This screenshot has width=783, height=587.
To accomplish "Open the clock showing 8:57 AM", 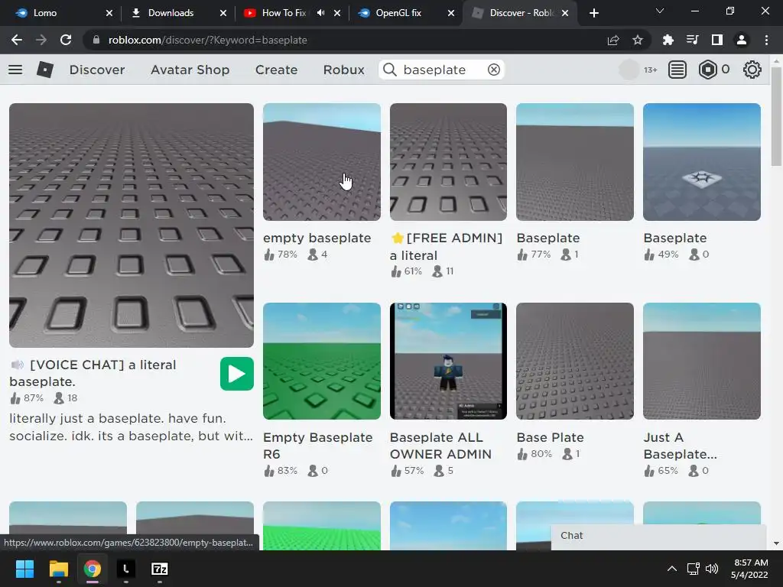I will (749, 569).
